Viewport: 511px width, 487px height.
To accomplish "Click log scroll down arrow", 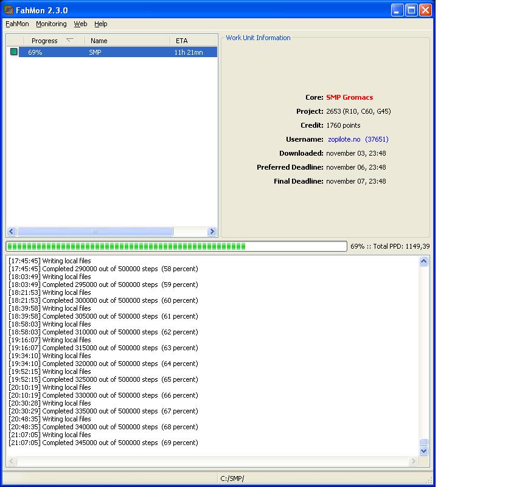I will tap(423, 451).
